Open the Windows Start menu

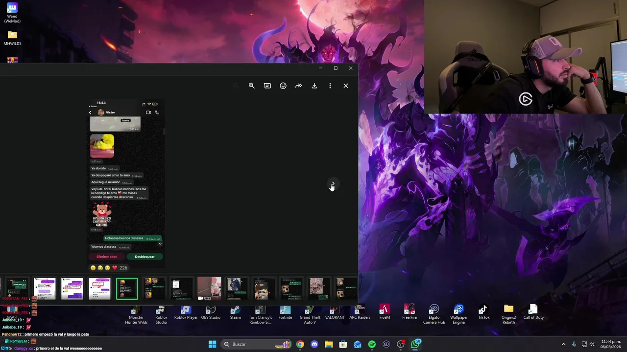pyautogui.click(x=212, y=344)
